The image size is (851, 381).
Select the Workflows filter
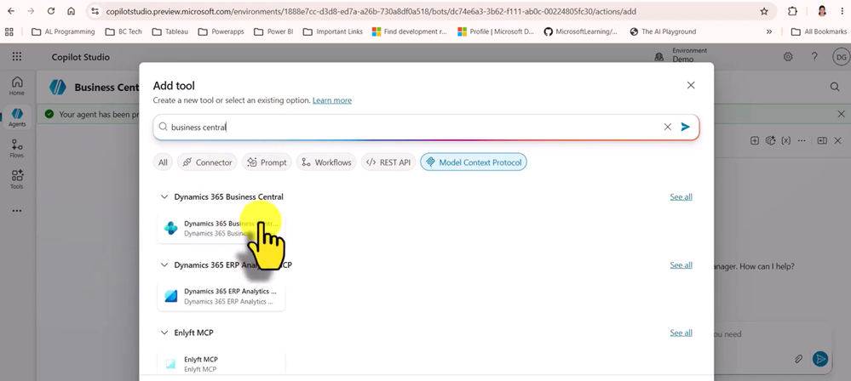[x=327, y=162]
